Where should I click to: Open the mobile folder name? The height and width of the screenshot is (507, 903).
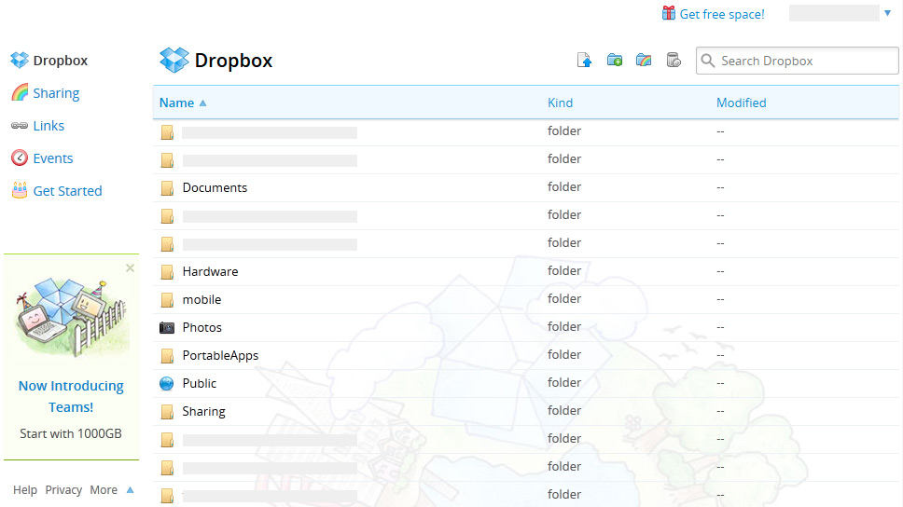[201, 300]
